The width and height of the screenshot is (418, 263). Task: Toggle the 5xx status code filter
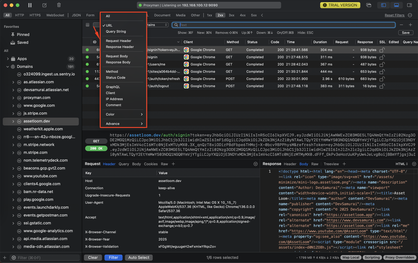click(254, 15)
